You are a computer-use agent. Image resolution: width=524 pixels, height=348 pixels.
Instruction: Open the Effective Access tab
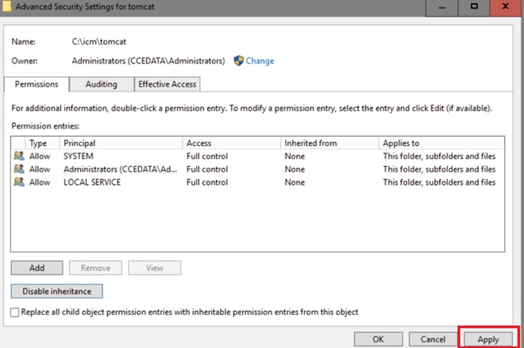tap(167, 84)
